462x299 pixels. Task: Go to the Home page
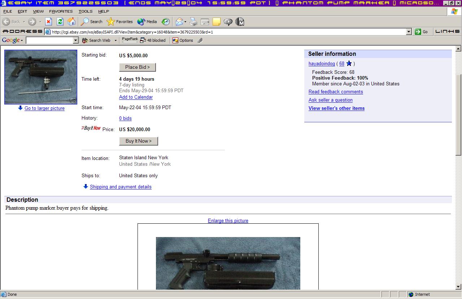(71, 22)
